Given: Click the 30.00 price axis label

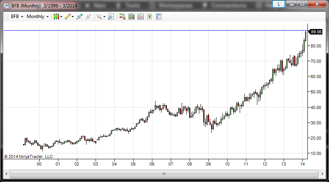Looking at the screenshot, I should point(315,123).
